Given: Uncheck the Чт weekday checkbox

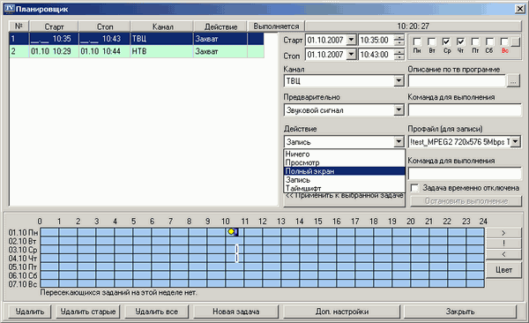Looking at the screenshot, I should tap(460, 41).
